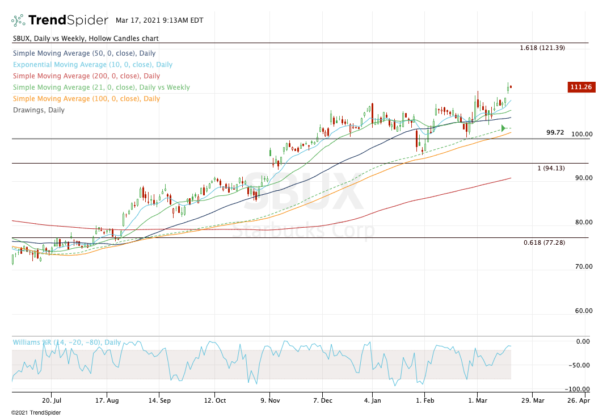Select Simple Moving Average (100) legend entry

86,98
